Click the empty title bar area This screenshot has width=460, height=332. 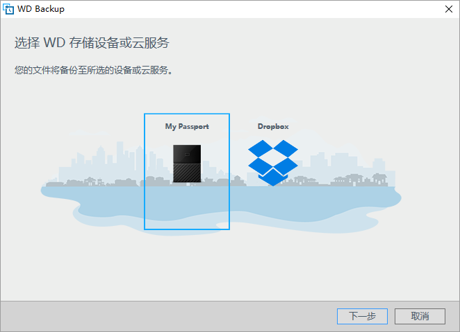(252, 9)
